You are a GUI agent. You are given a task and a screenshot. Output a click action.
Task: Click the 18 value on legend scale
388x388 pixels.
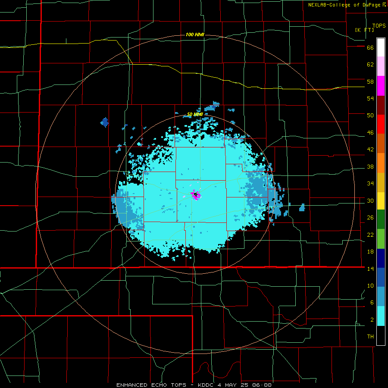tap(370, 252)
